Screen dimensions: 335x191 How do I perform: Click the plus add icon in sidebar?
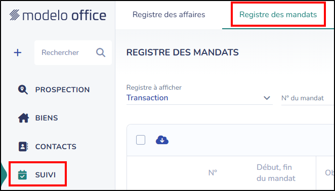(18, 52)
